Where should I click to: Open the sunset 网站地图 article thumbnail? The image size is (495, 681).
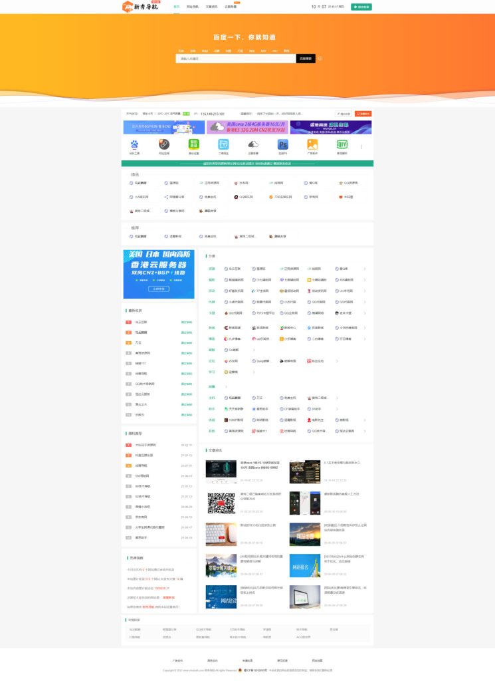(305, 534)
